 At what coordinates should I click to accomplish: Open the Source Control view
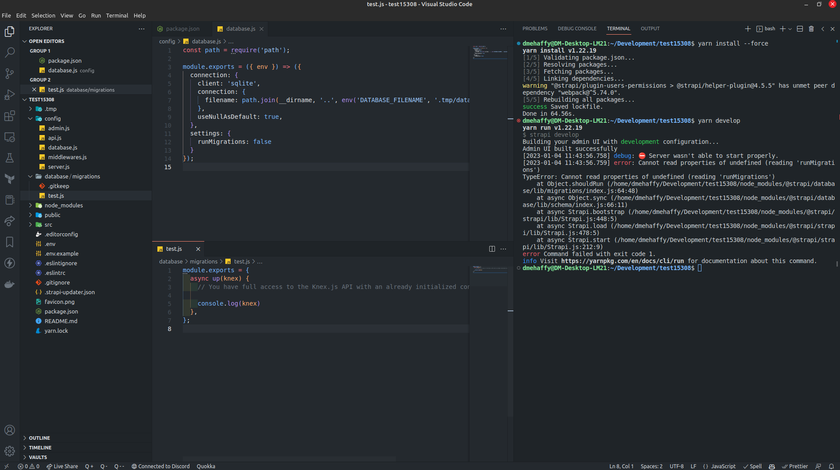point(9,74)
